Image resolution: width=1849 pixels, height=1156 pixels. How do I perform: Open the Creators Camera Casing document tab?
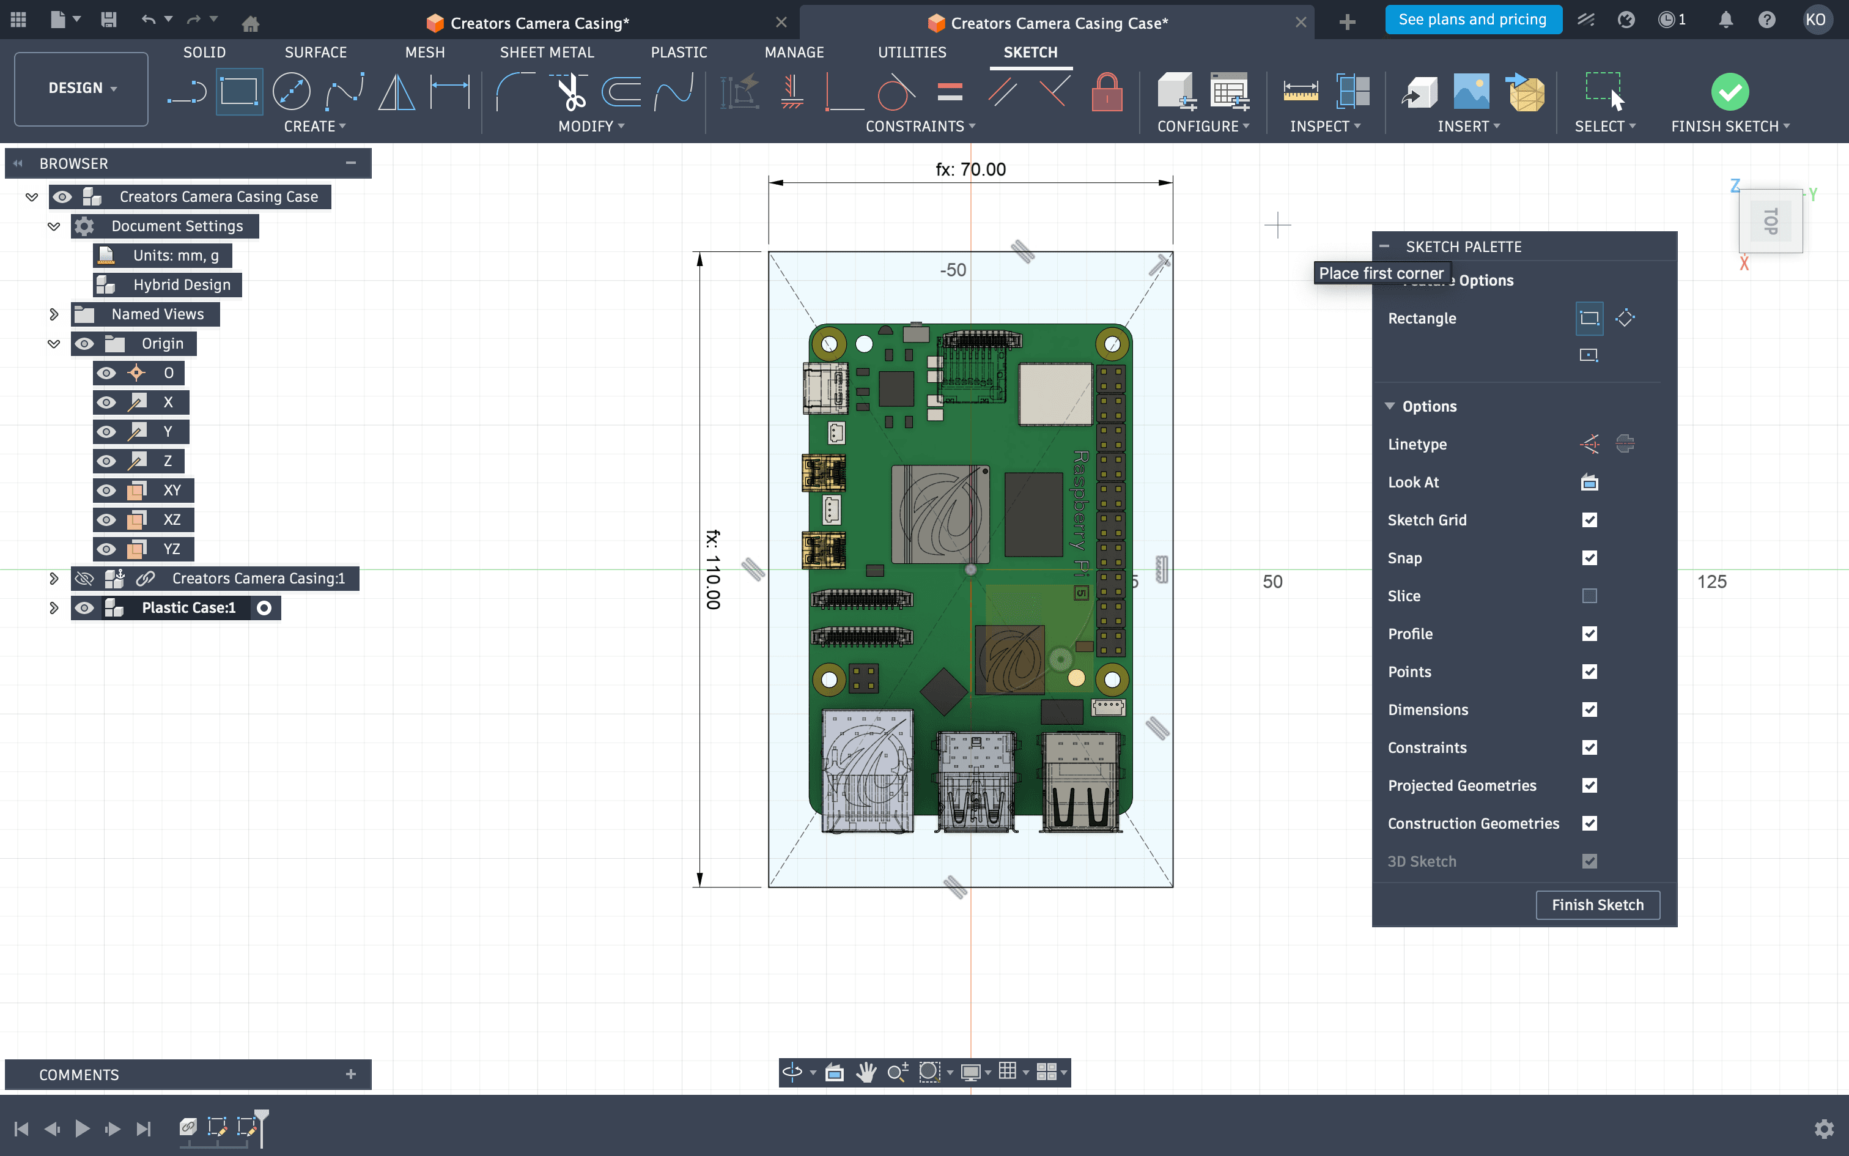click(539, 23)
